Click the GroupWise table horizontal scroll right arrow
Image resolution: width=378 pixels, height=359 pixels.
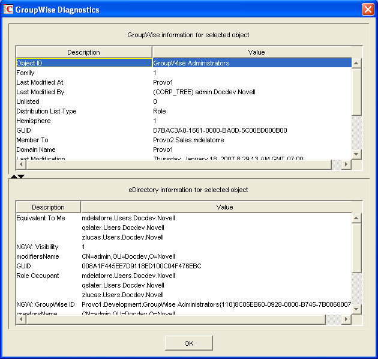[x=346, y=164]
